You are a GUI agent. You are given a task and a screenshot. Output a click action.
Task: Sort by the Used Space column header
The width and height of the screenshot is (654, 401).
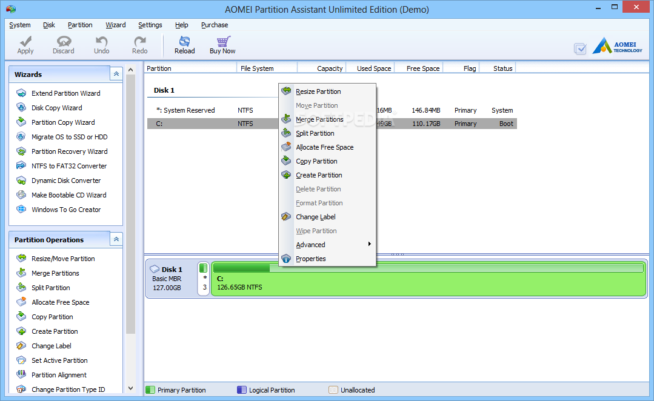tap(370, 68)
